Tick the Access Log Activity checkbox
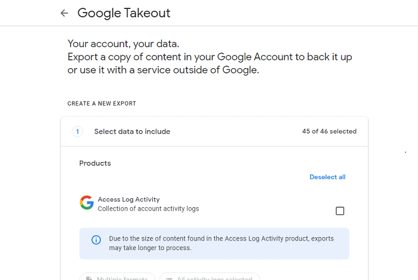This screenshot has height=280, width=418. [x=340, y=211]
